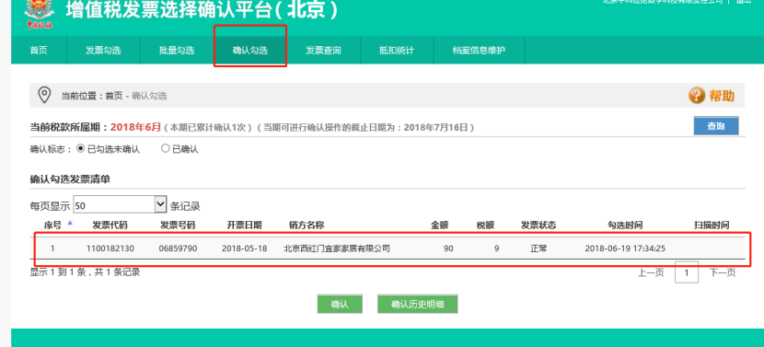Click seller 北京西红门宜家家居有限公司 cell
This screenshot has width=764, height=347.
point(337,249)
